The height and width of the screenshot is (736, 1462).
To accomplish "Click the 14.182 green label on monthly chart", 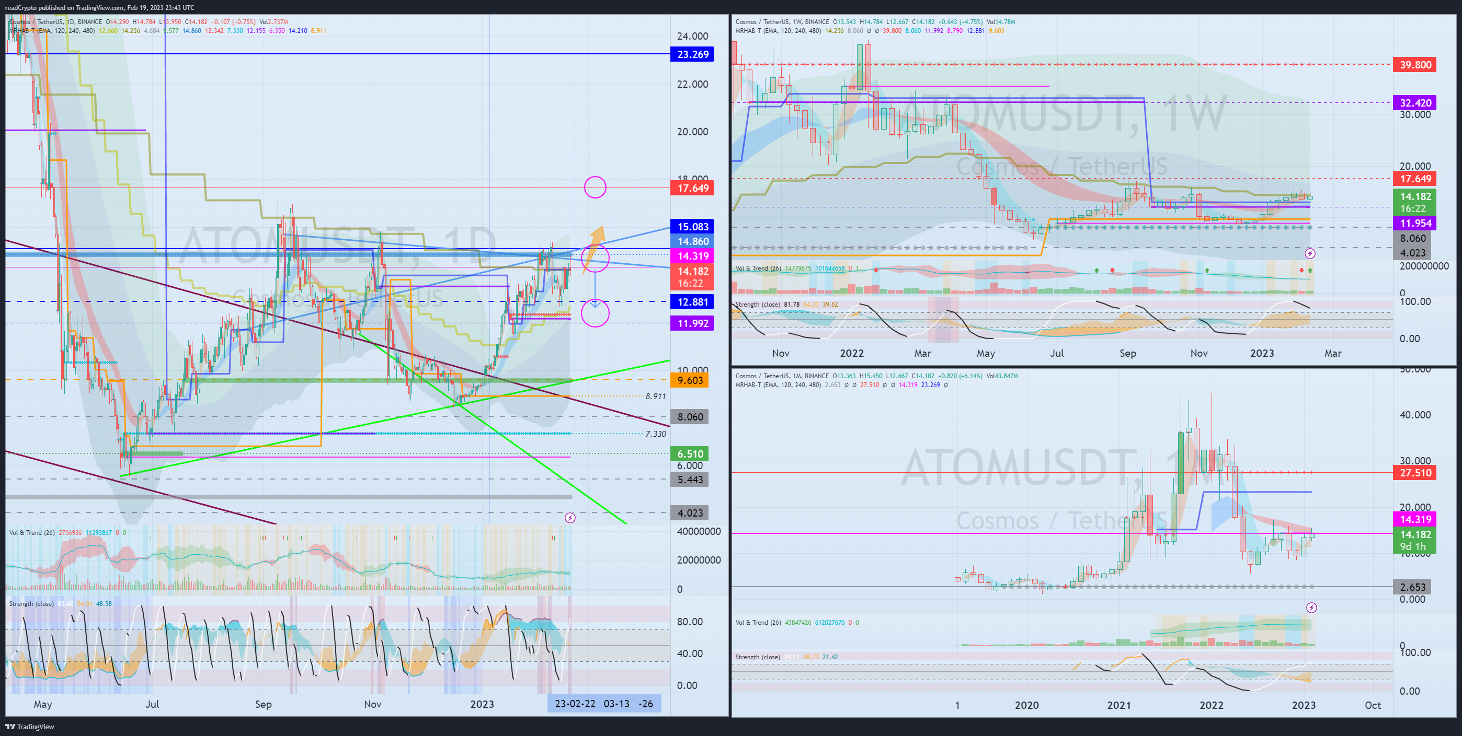I will click(1415, 540).
